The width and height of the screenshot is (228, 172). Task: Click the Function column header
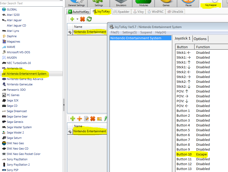click(x=203, y=47)
